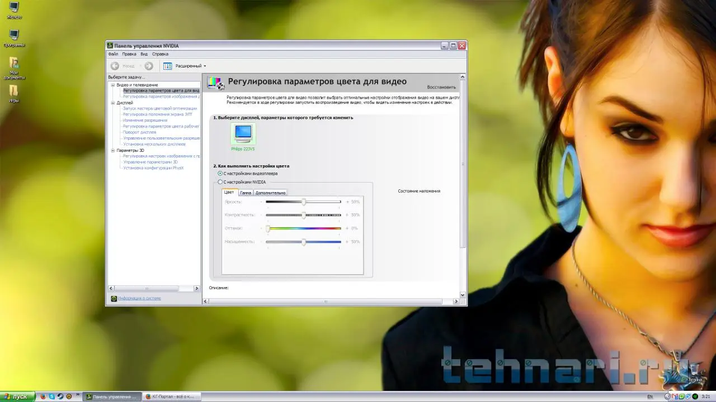The width and height of the screenshot is (716, 402).
Task: Open 'Регулировка параметров изображения' tree item
Action: pyautogui.click(x=161, y=97)
